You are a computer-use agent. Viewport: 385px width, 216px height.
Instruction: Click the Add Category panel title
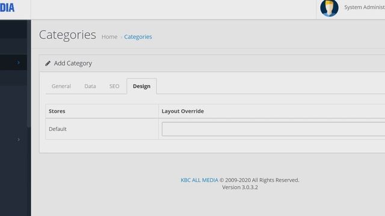(73, 63)
